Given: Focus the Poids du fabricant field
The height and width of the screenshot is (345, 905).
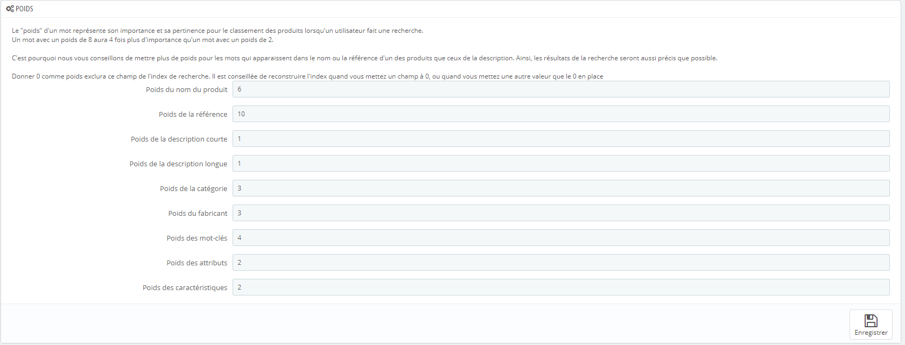Looking at the screenshot, I should [561, 213].
